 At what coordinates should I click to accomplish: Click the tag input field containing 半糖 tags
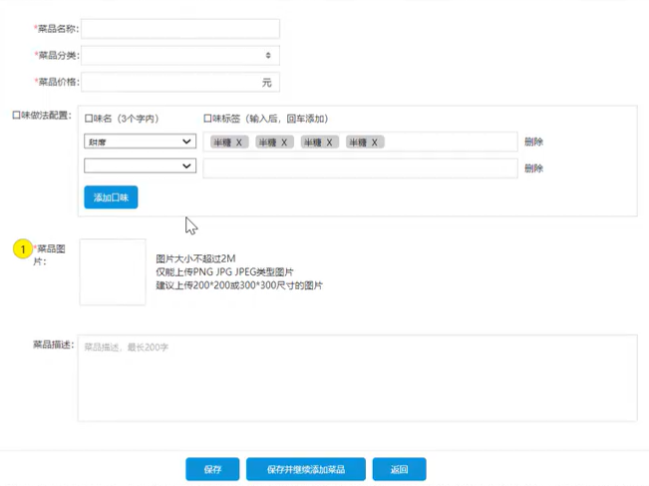coord(360,142)
